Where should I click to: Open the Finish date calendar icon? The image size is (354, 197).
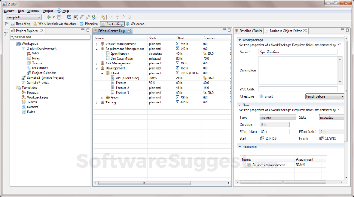click(x=322, y=138)
